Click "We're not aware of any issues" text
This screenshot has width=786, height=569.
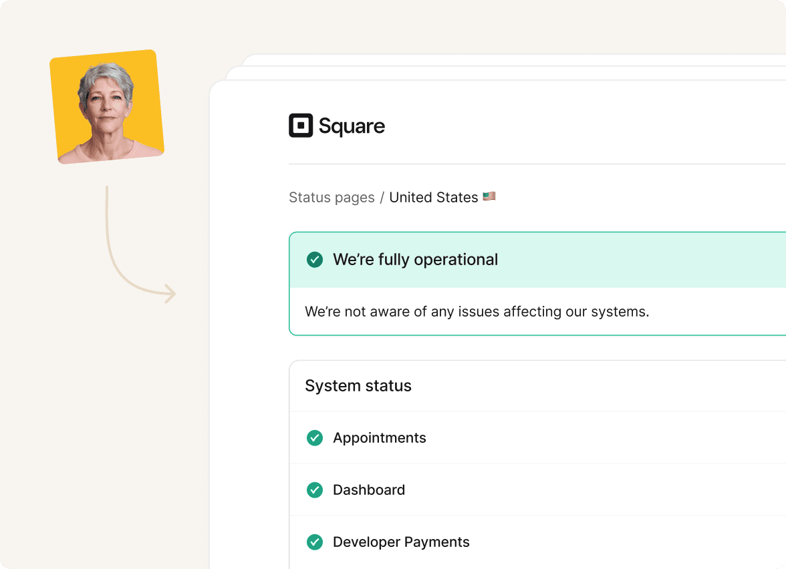pos(477,311)
